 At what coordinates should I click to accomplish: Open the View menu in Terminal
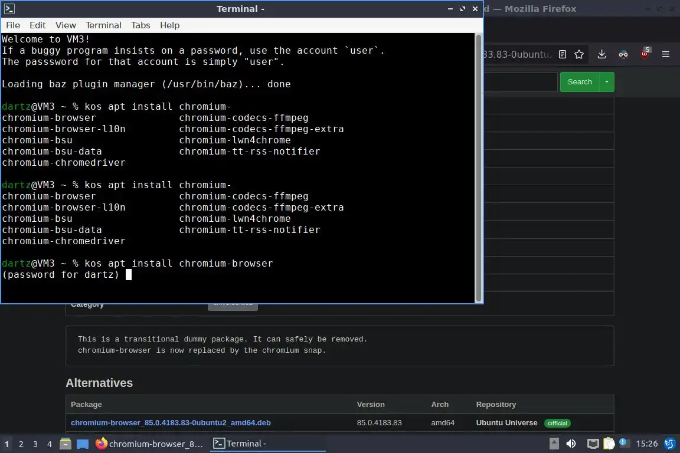click(x=66, y=25)
